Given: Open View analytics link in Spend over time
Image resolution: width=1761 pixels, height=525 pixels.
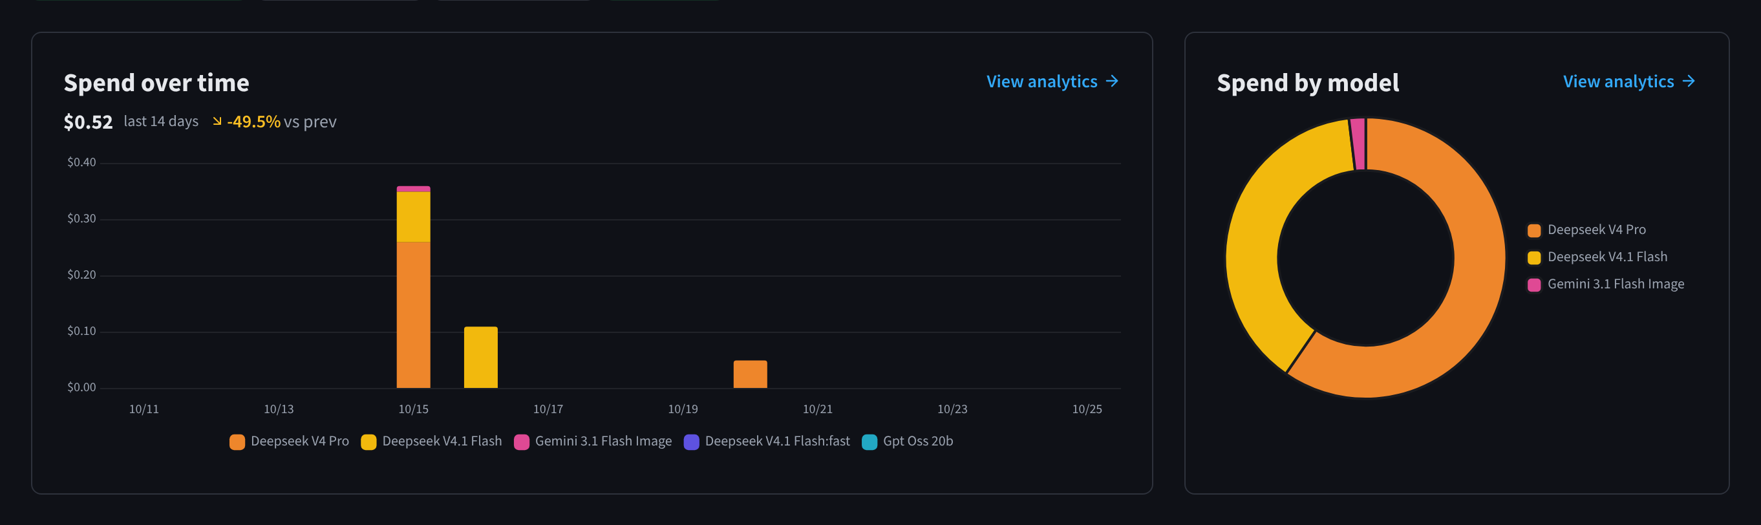Looking at the screenshot, I should (1052, 81).
